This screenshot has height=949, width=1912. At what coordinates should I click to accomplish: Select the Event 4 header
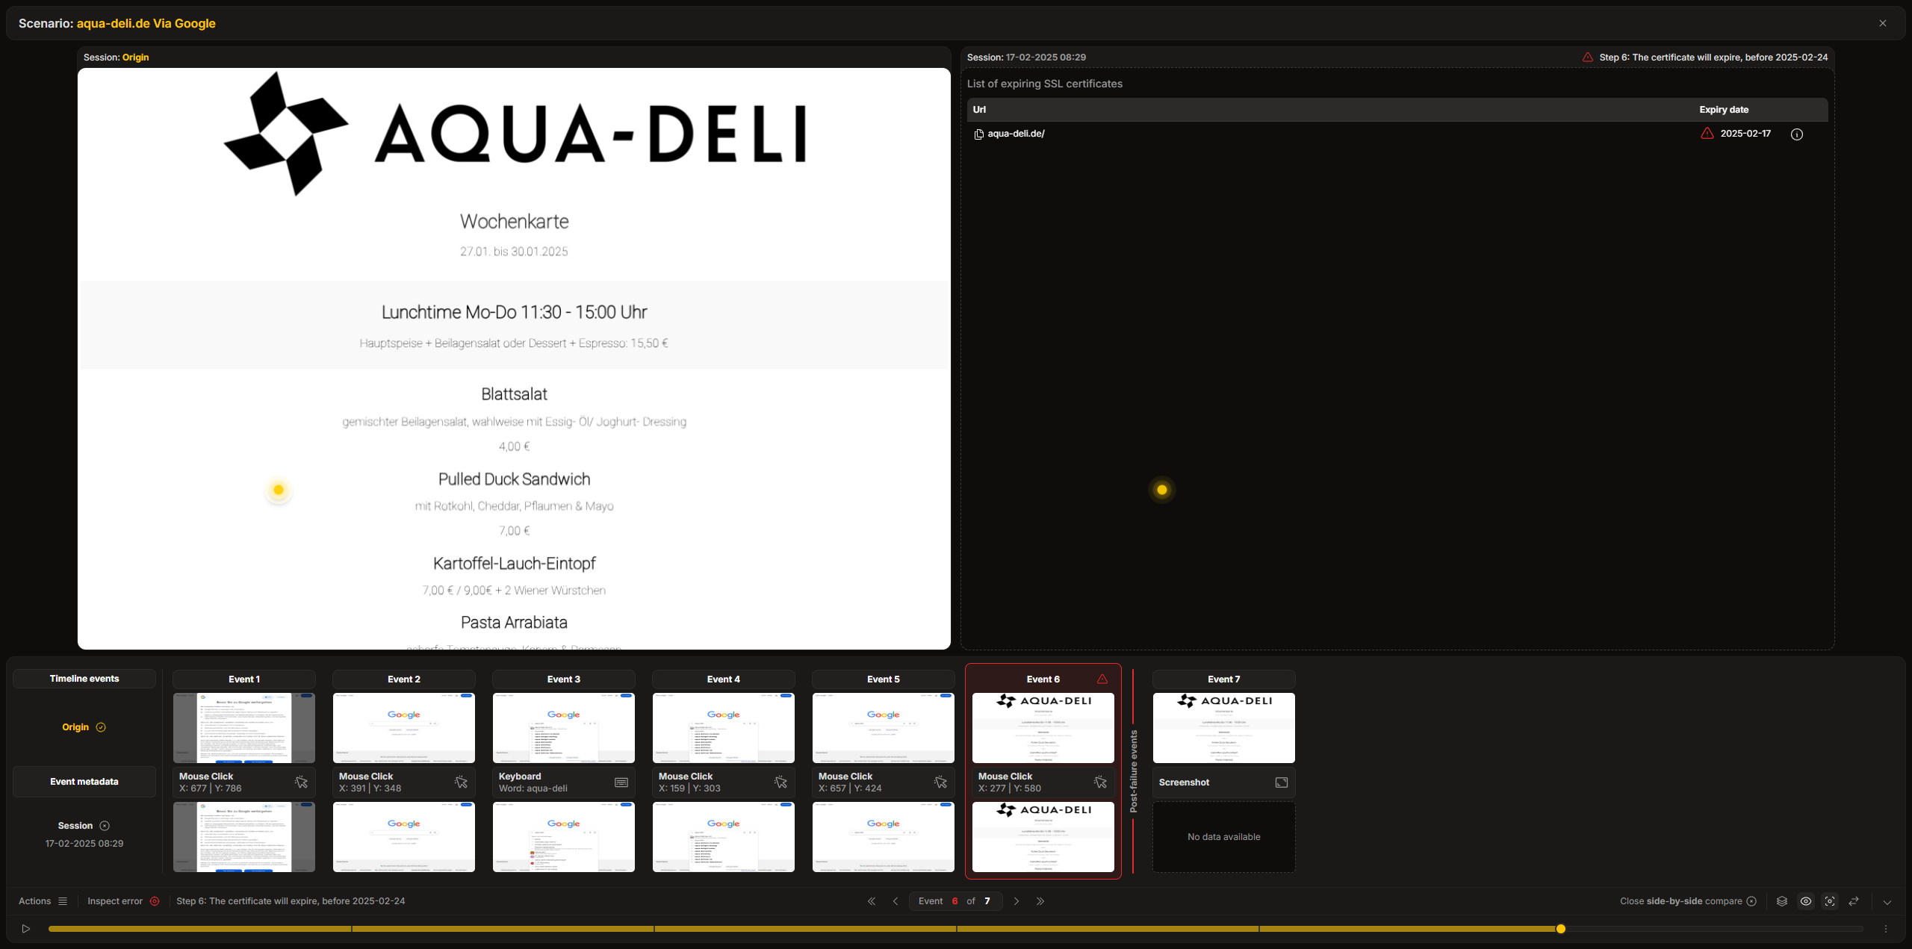click(724, 679)
